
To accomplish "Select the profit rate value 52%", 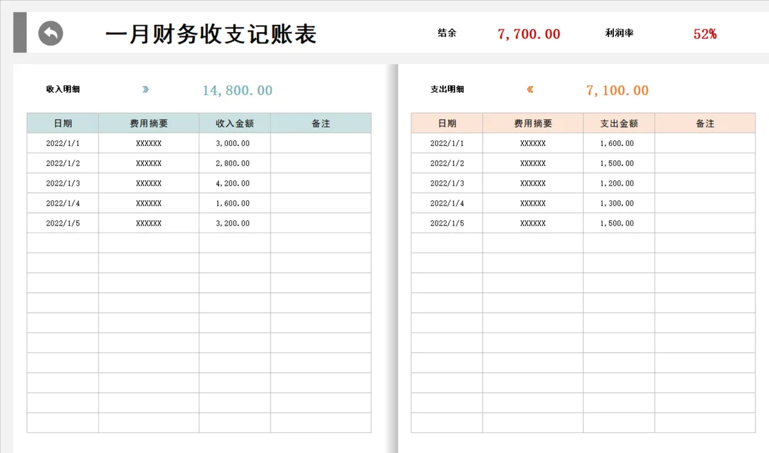I will click(705, 35).
